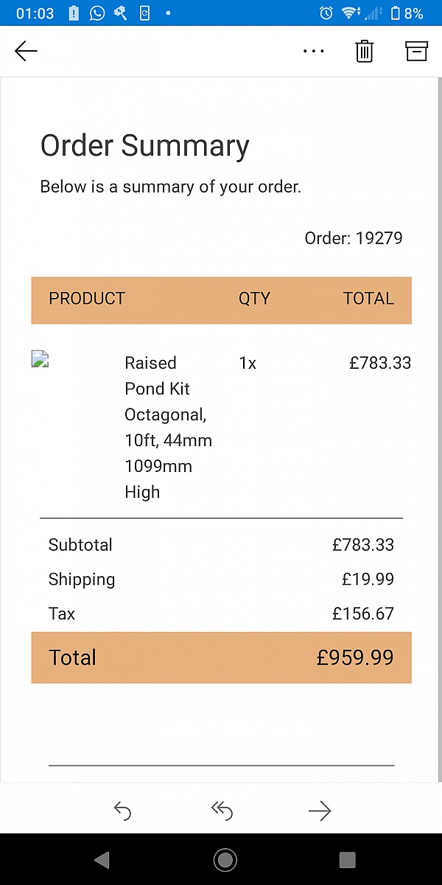Tap the alarm clock icon in the status bar
The width and height of the screenshot is (442, 885).
pyautogui.click(x=326, y=13)
